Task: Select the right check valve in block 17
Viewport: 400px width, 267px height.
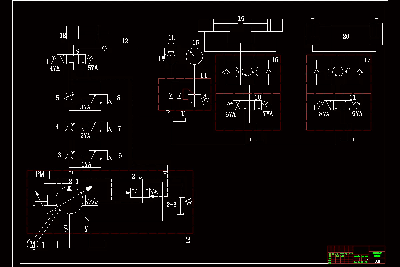Action: point(359,72)
